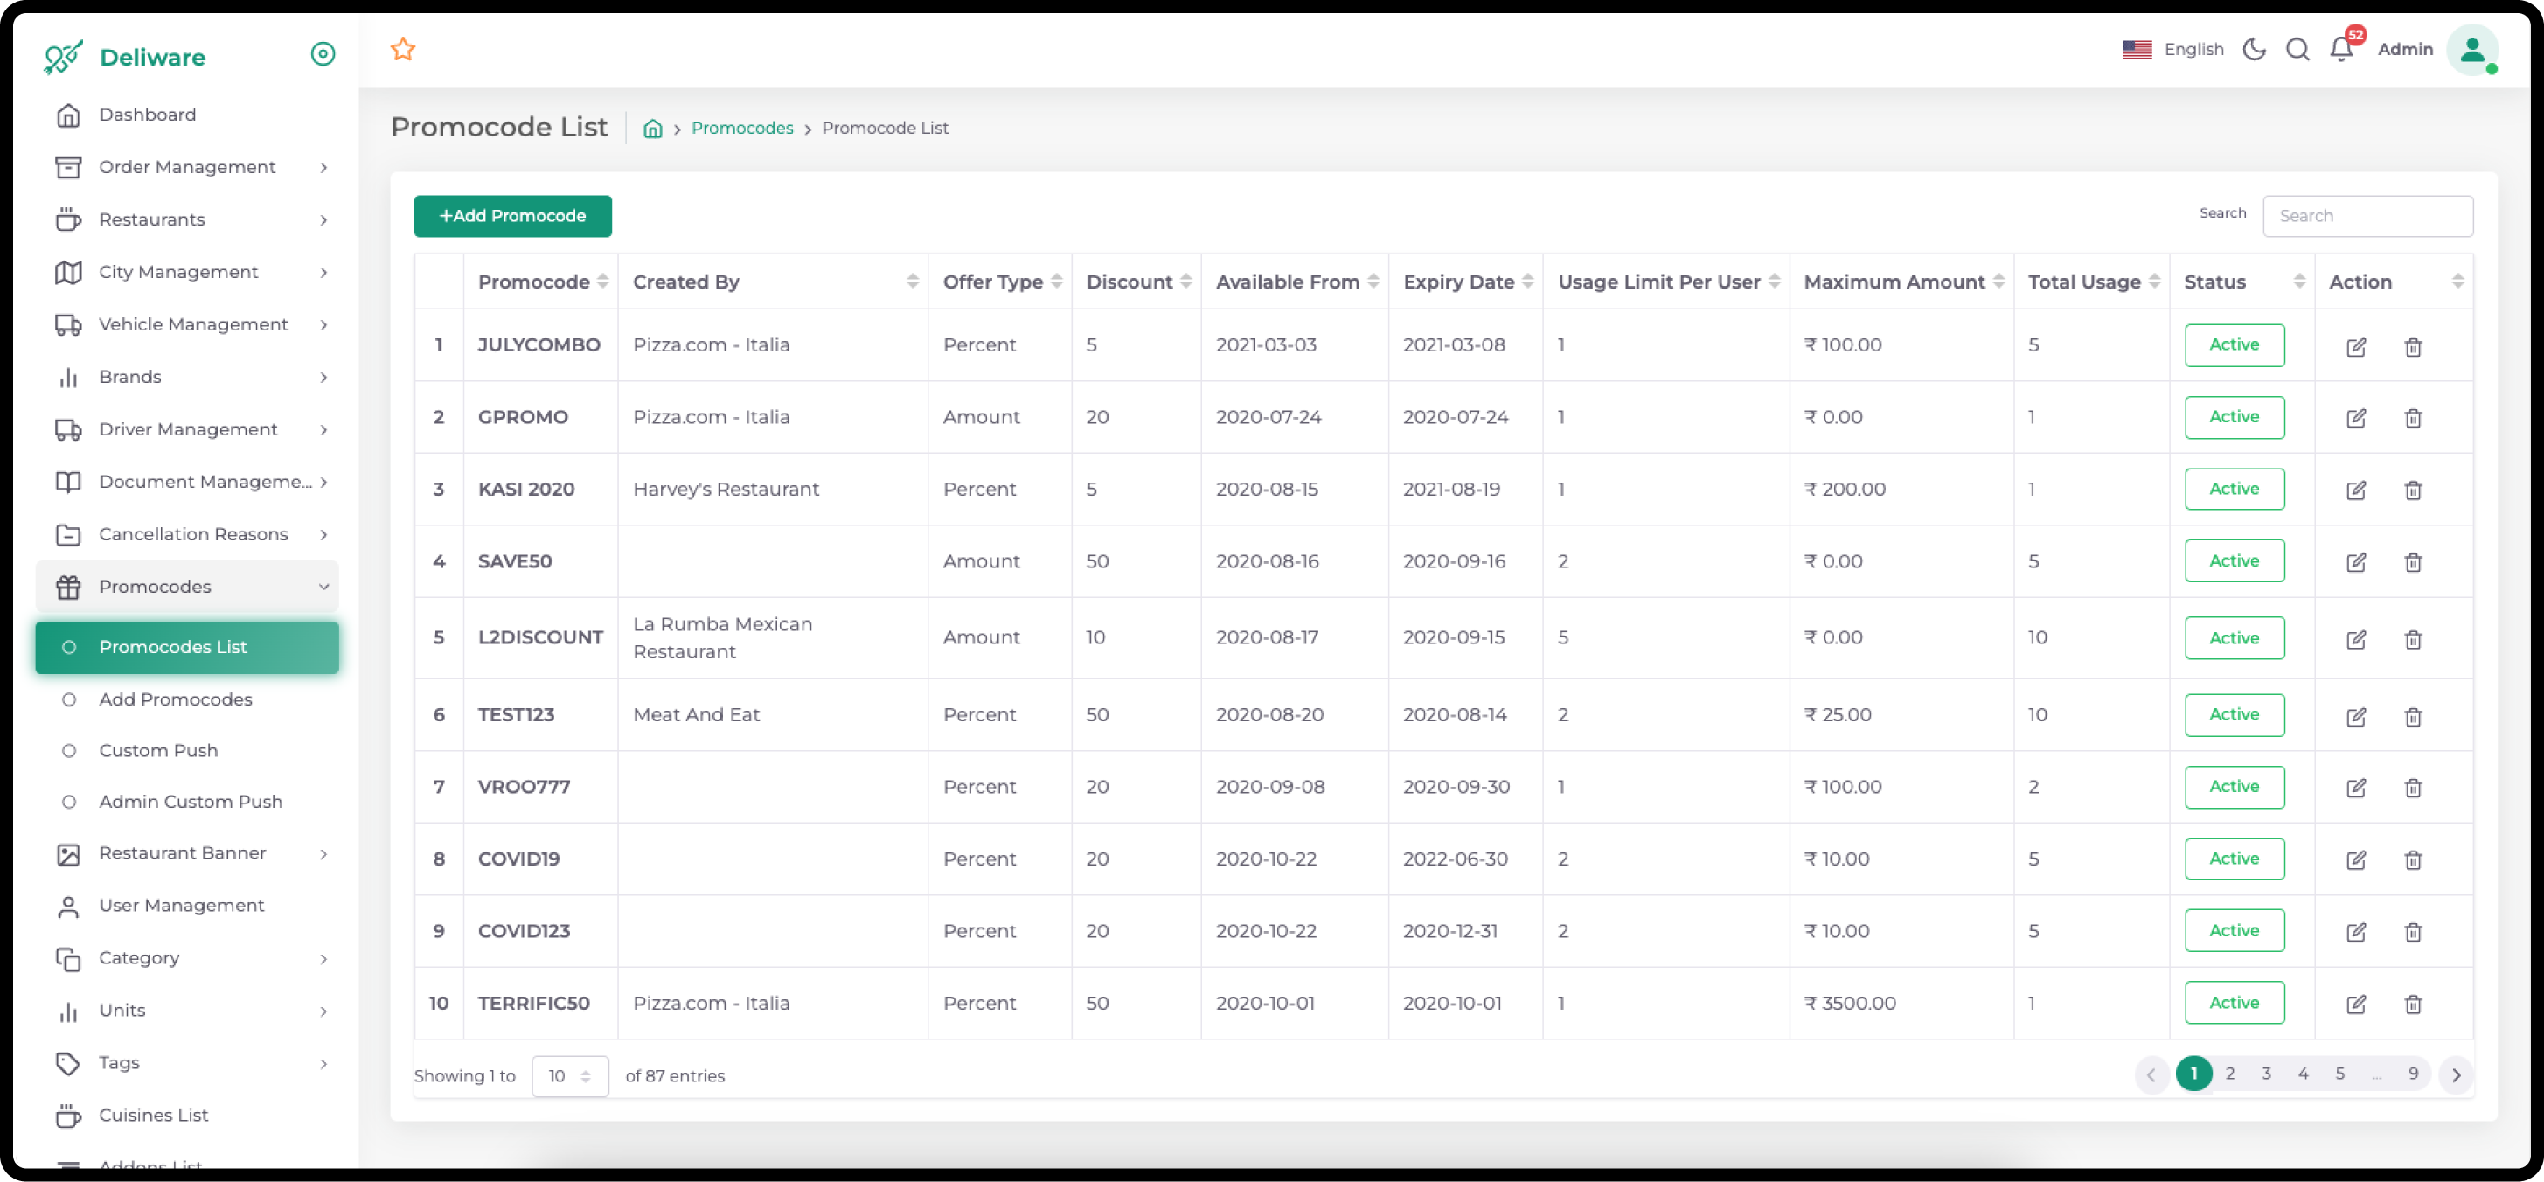
Task: Toggle Active status for JULYCOMBO
Action: point(2234,344)
